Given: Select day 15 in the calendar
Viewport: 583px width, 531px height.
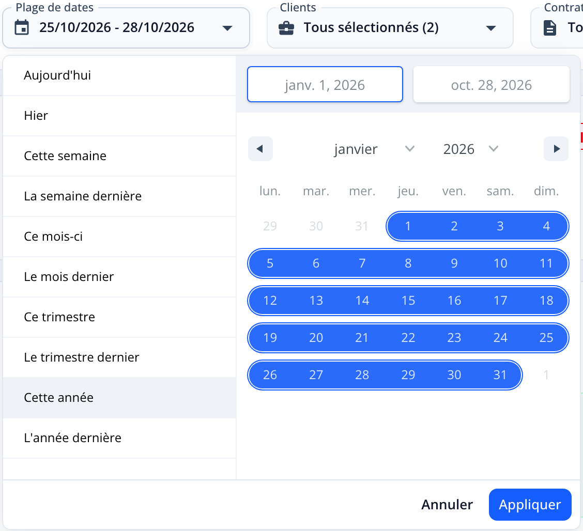Looking at the screenshot, I should click(408, 301).
